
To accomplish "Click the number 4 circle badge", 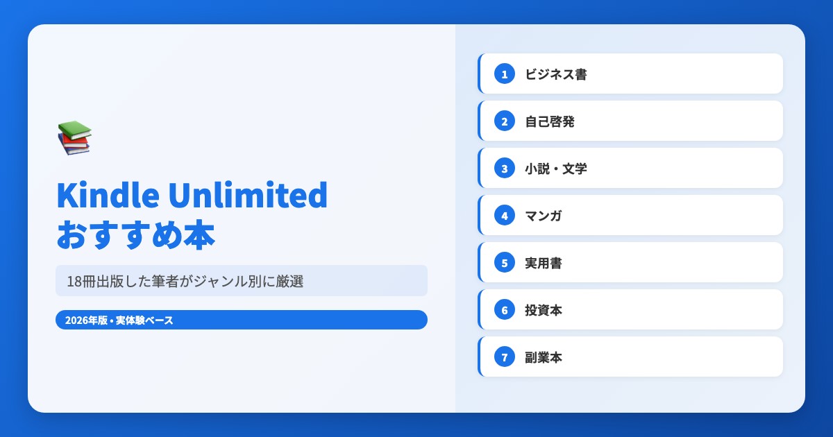I will 505,215.
